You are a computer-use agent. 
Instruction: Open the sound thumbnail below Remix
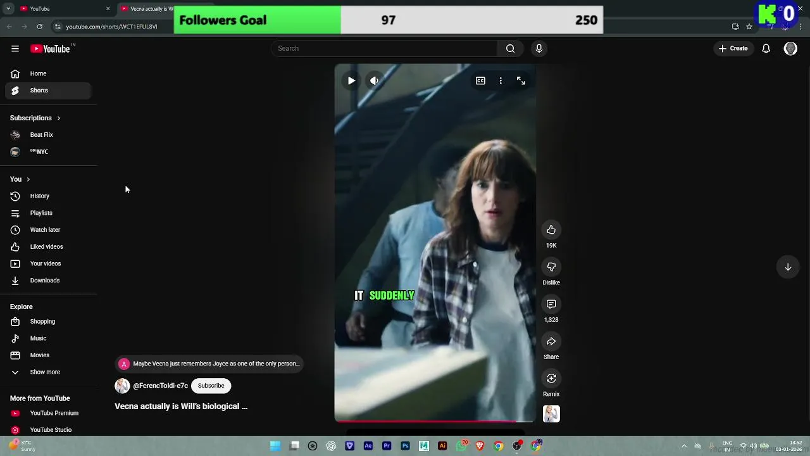click(551, 414)
